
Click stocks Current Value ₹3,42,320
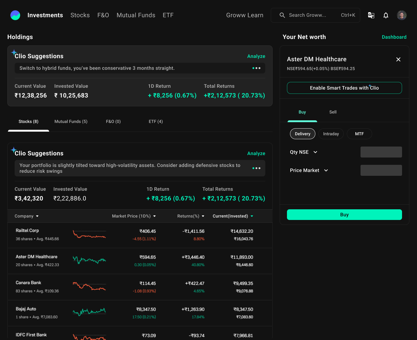[29, 198]
